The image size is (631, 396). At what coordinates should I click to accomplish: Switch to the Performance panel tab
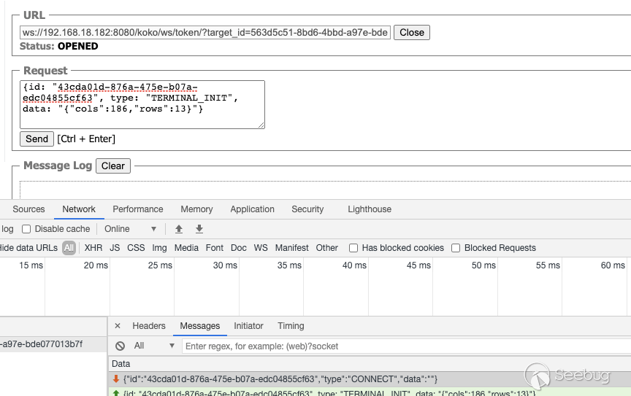tap(138, 209)
